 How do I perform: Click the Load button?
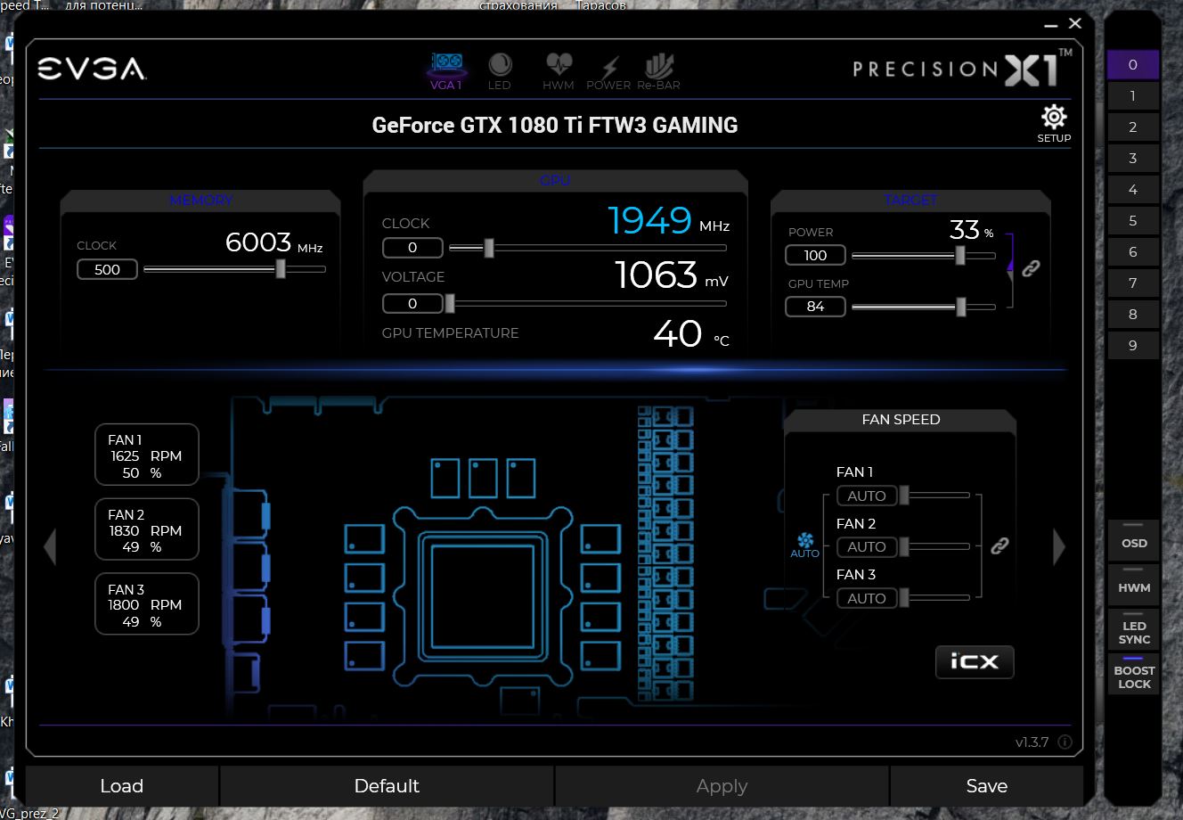tap(122, 786)
